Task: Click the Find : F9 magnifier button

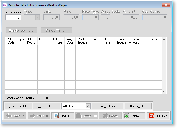Action: coord(63,116)
